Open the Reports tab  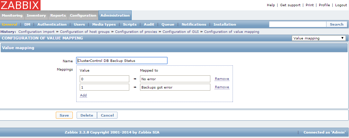[x=58, y=16]
